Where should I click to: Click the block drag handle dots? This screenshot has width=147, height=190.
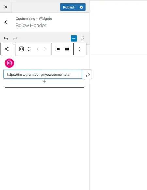pyautogui.click(x=29, y=49)
